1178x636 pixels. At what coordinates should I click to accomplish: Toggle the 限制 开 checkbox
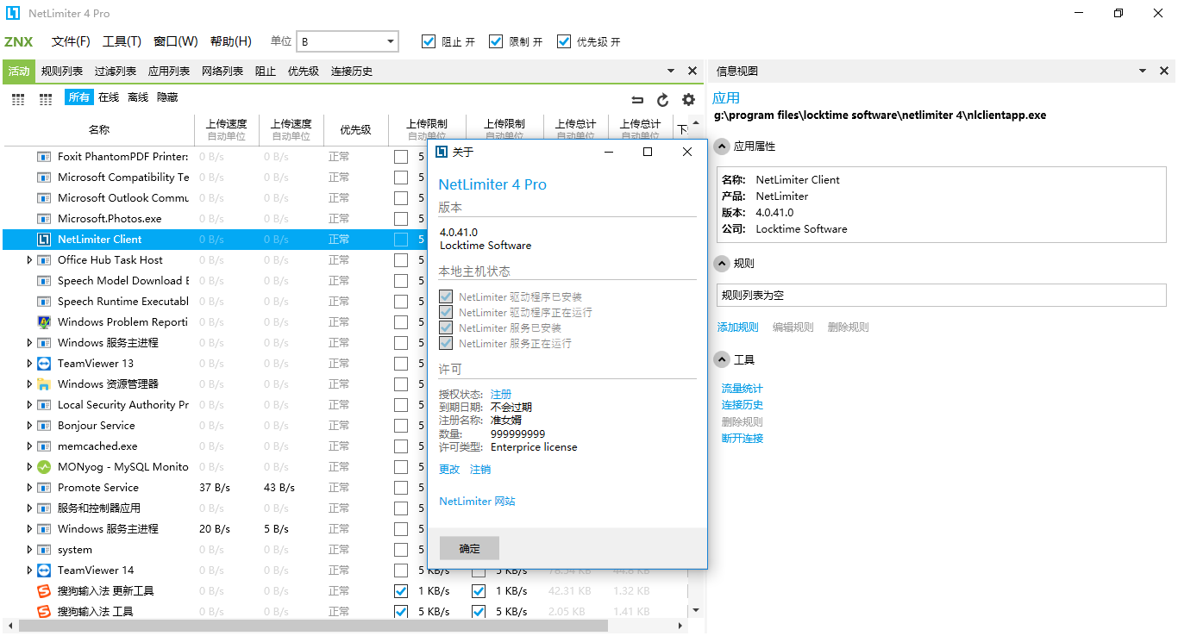[496, 41]
